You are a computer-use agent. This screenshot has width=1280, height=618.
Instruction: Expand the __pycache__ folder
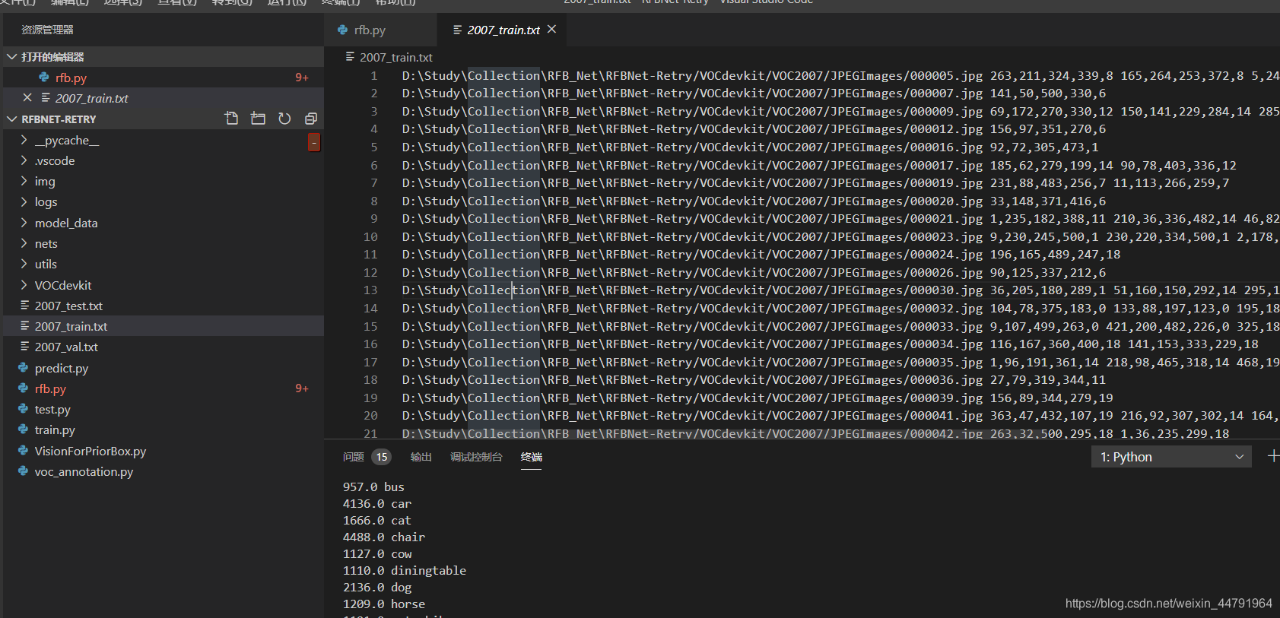point(164,141)
